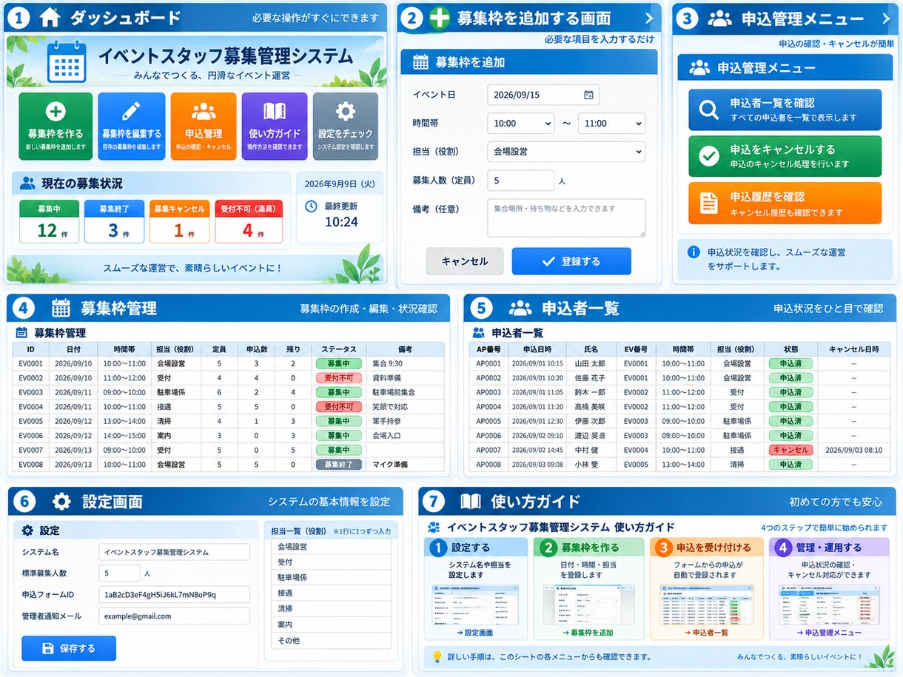Click the キャンセル status badge for AP0007
The image size is (903, 677).
pyautogui.click(x=790, y=450)
